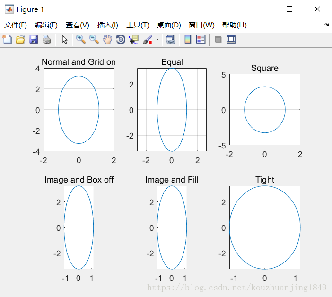The width and height of the screenshot is (332, 297).
Task: Click inside the 'Image and Fill' axes
Action: click(x=172, y=227)
